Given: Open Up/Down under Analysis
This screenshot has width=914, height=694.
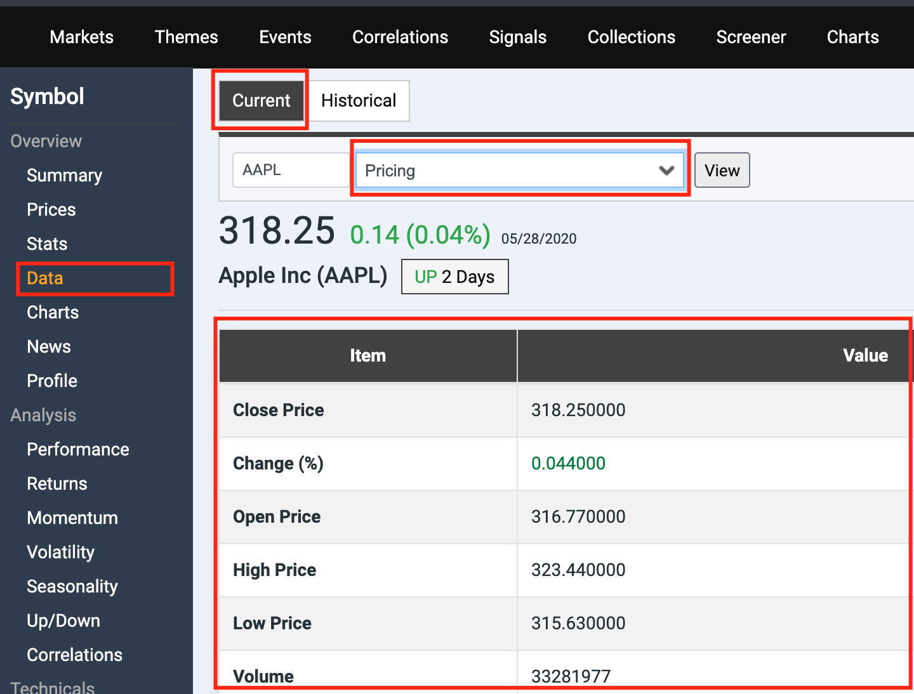Looking at the screenshot, I should click(x=63, y=620).
